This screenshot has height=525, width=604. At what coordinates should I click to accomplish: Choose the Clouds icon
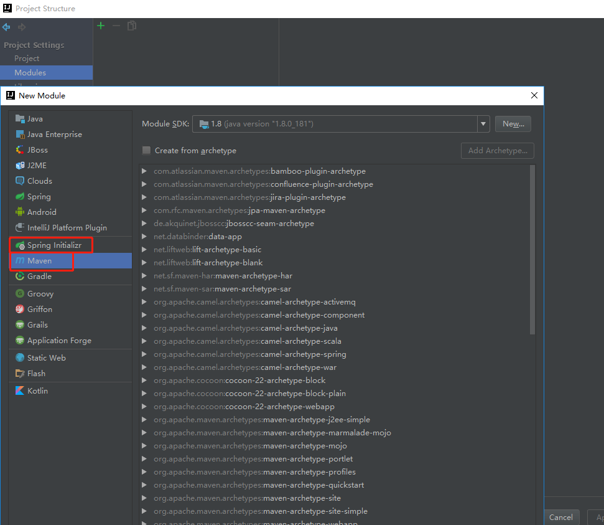pos(20,181)
